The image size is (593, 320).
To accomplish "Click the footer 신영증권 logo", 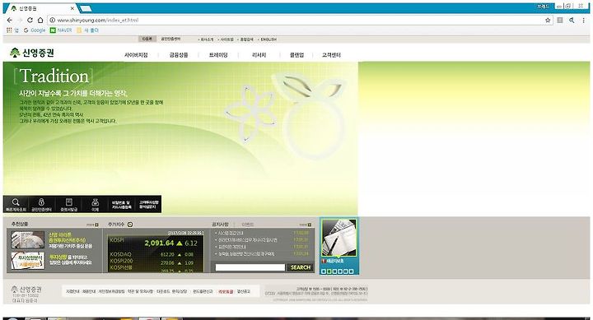I will click(26, 290).
